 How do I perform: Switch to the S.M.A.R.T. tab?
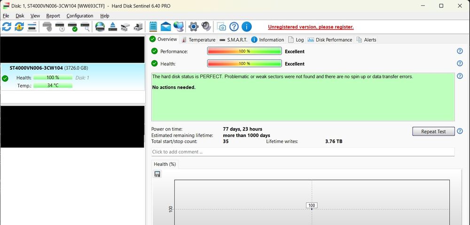click(x=233, y=40)
